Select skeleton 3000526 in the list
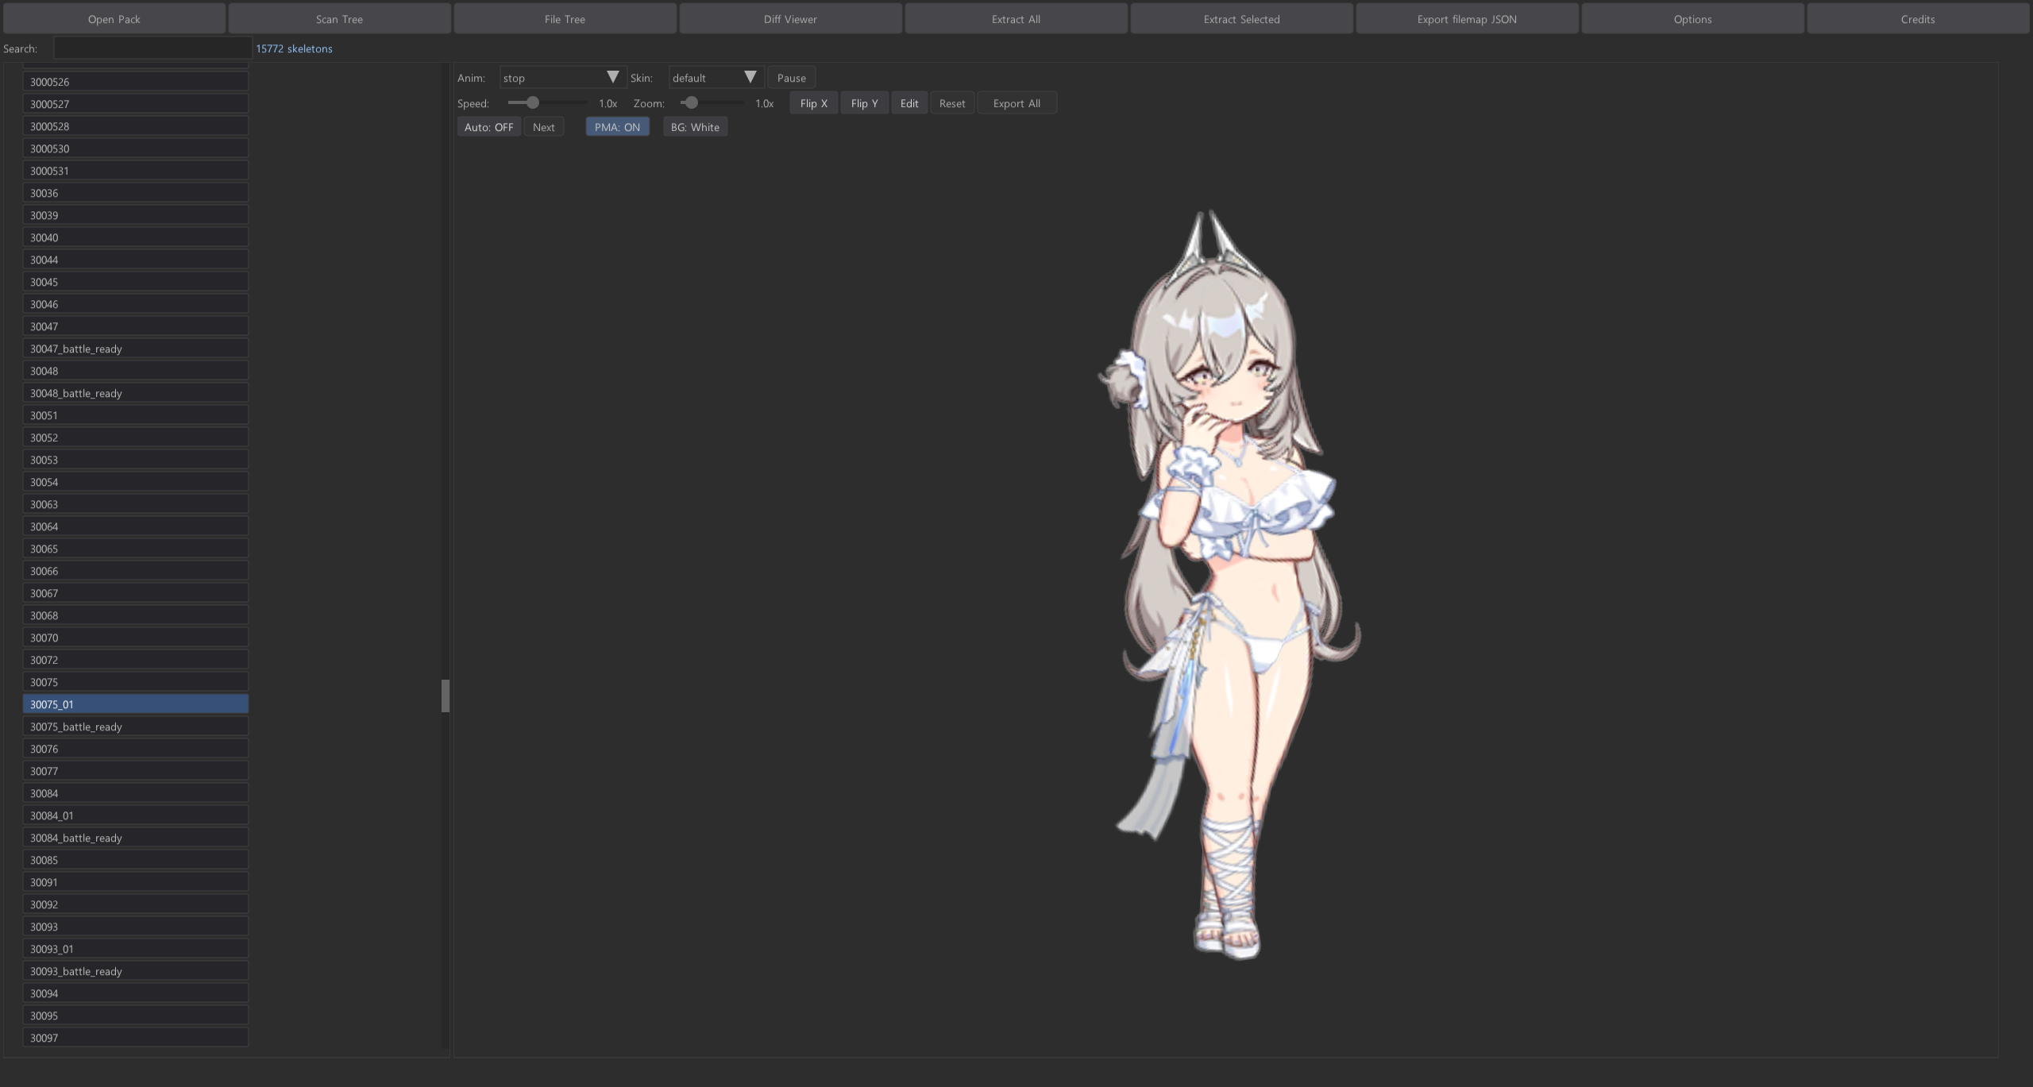Viewport: 2033px width, 1087px height. pyautogui.click(x=136, y=82)
